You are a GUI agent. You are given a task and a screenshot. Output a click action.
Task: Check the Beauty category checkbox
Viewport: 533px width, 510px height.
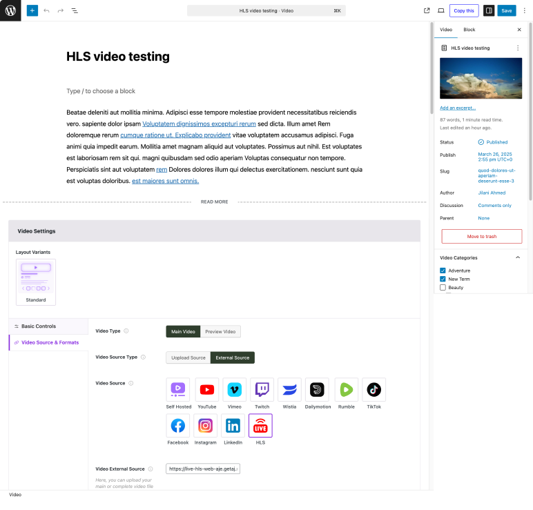click(443, 287)
